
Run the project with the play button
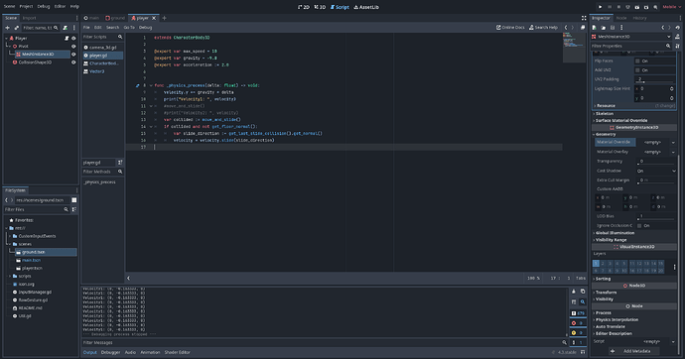point(601,7)
